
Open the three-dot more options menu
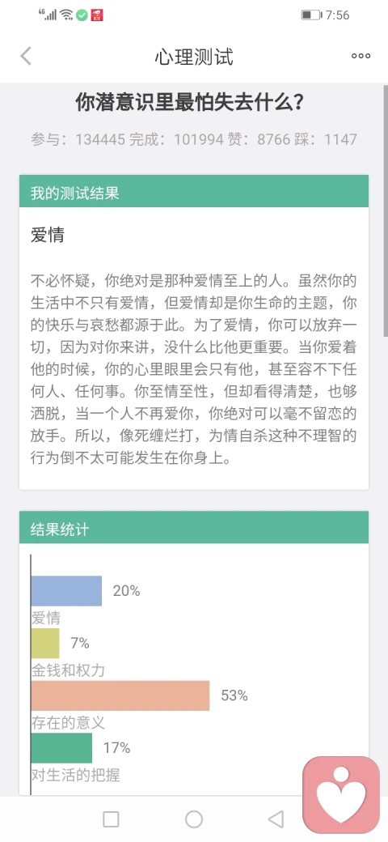point(361,56)
